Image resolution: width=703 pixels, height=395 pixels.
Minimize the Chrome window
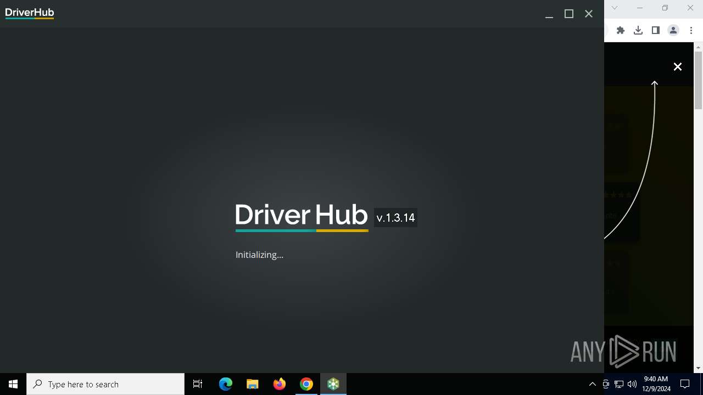point(640,8)
